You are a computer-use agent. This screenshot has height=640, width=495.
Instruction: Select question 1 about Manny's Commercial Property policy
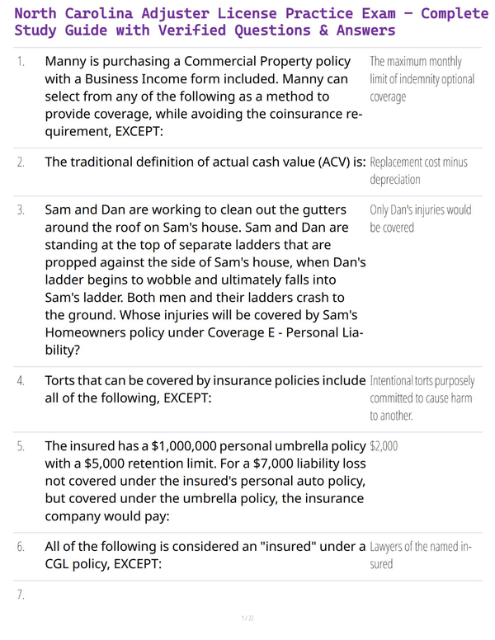click(x=204, y=96)
